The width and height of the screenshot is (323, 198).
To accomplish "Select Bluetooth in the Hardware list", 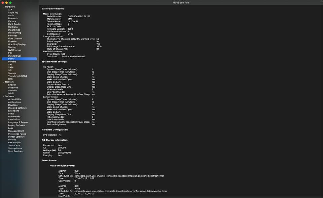I will coord(13,18).
